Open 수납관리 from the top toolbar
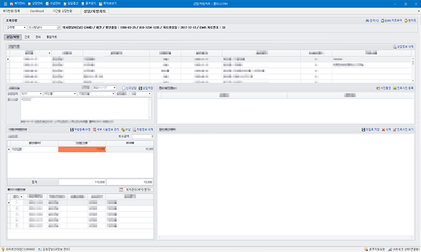The height and width of the screenshot is (252, 421). [53, 4]
